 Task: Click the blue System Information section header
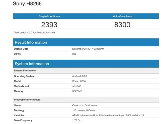pos(86,64)
